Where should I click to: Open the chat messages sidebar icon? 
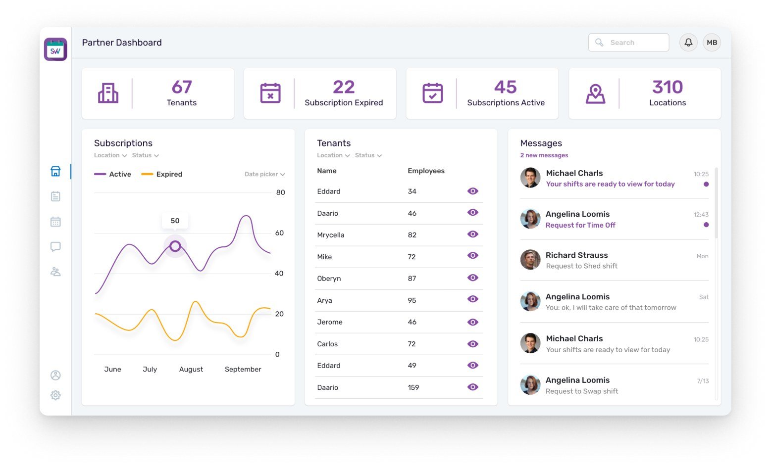55,246
